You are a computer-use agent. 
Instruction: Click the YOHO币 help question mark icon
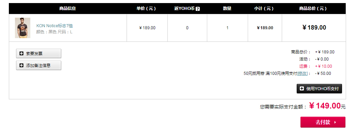[x=198, y=9]
